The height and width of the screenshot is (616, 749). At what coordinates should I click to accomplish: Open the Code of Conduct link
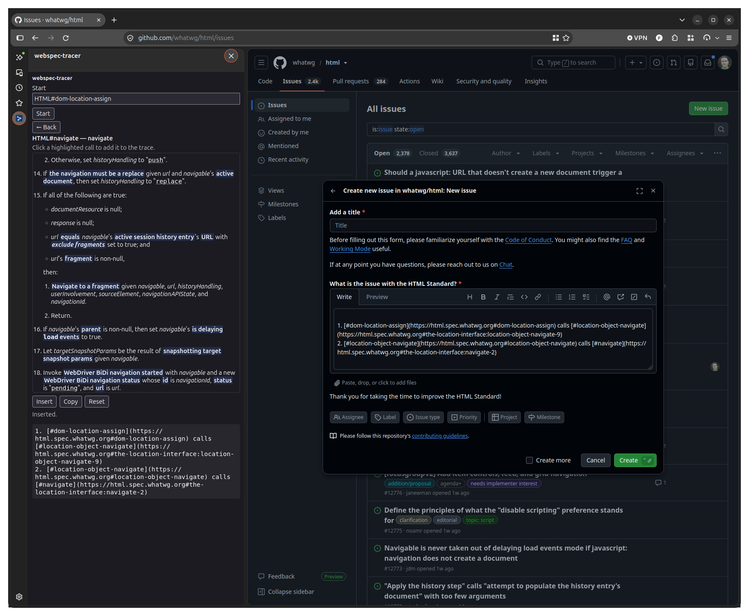(528, 240)
